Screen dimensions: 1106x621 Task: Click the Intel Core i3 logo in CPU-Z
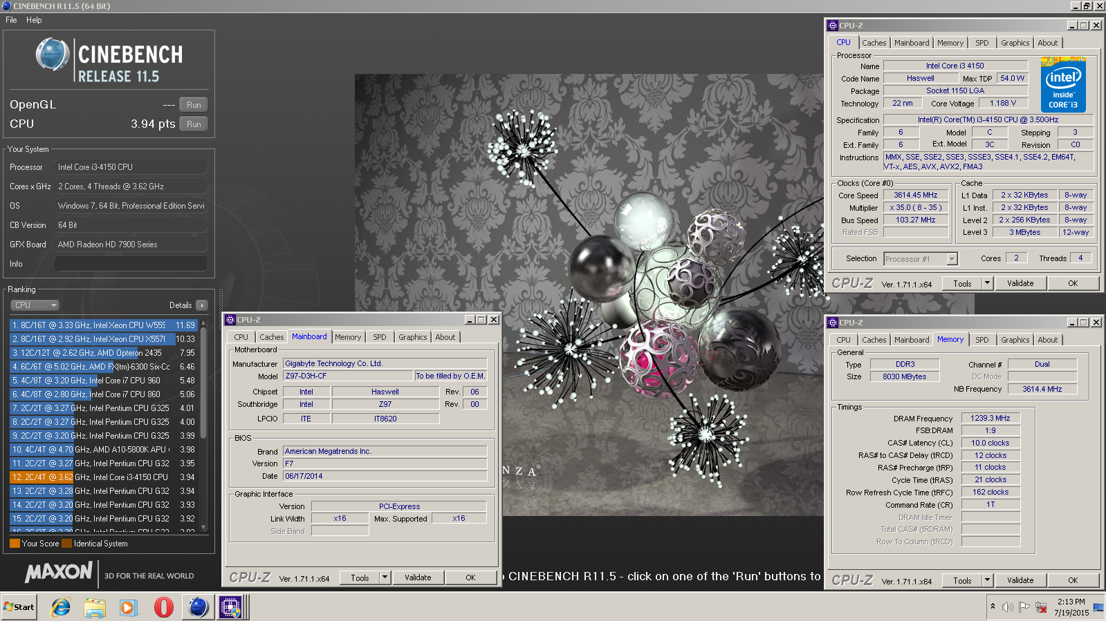coord(1063,85)
